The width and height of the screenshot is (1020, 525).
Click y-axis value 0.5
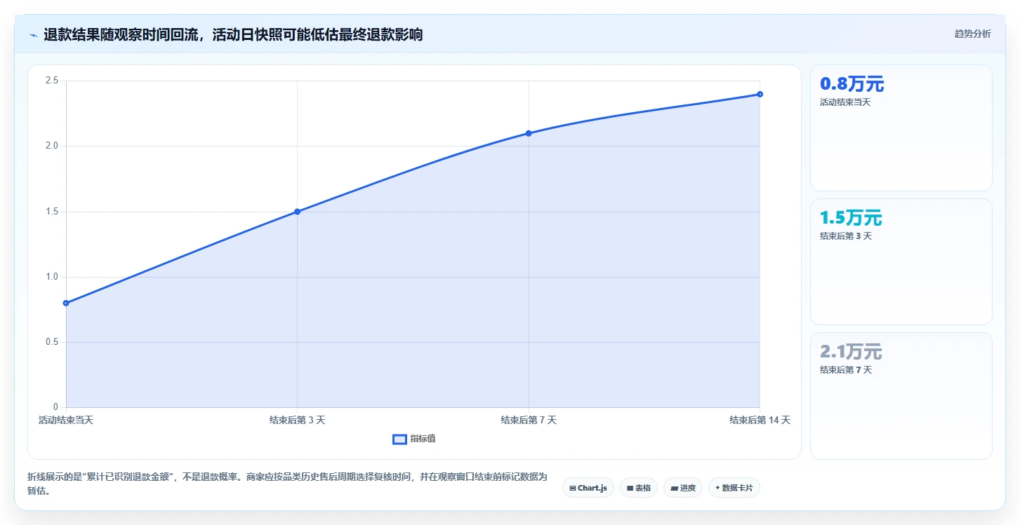tap(51, 342)
